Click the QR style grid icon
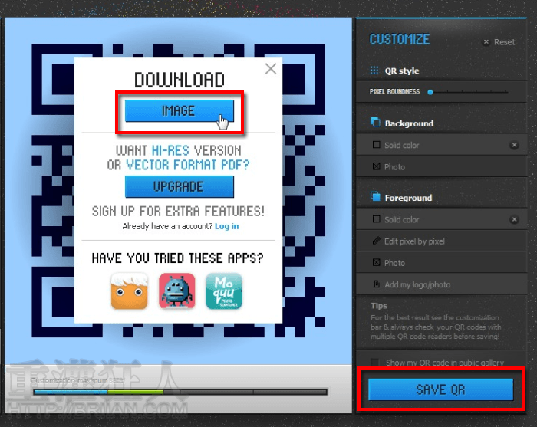The width and height of the screenshot is (537, 427). click(374, 71)
